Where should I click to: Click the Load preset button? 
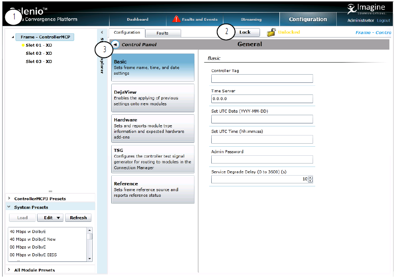(22, 218)
